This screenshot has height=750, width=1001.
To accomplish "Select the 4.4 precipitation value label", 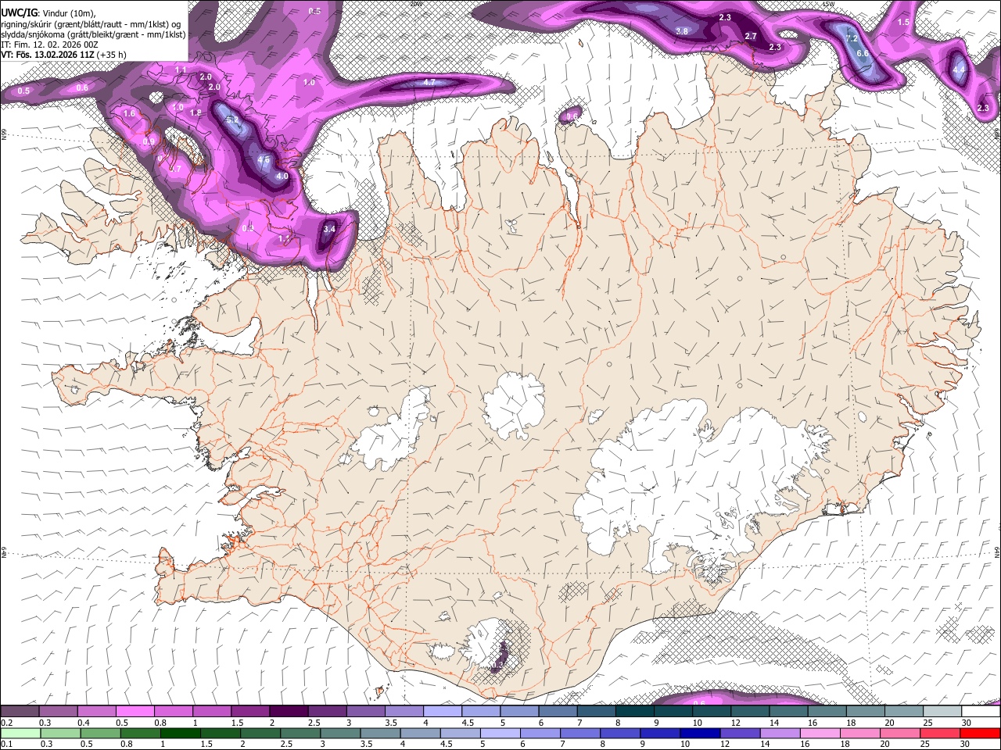I will [x=960, y=70].
